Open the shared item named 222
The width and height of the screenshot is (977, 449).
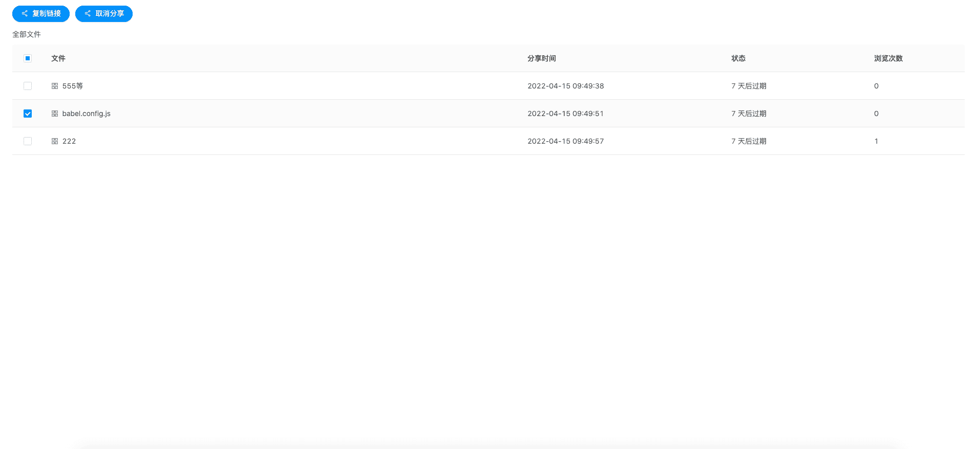(69, 141)
